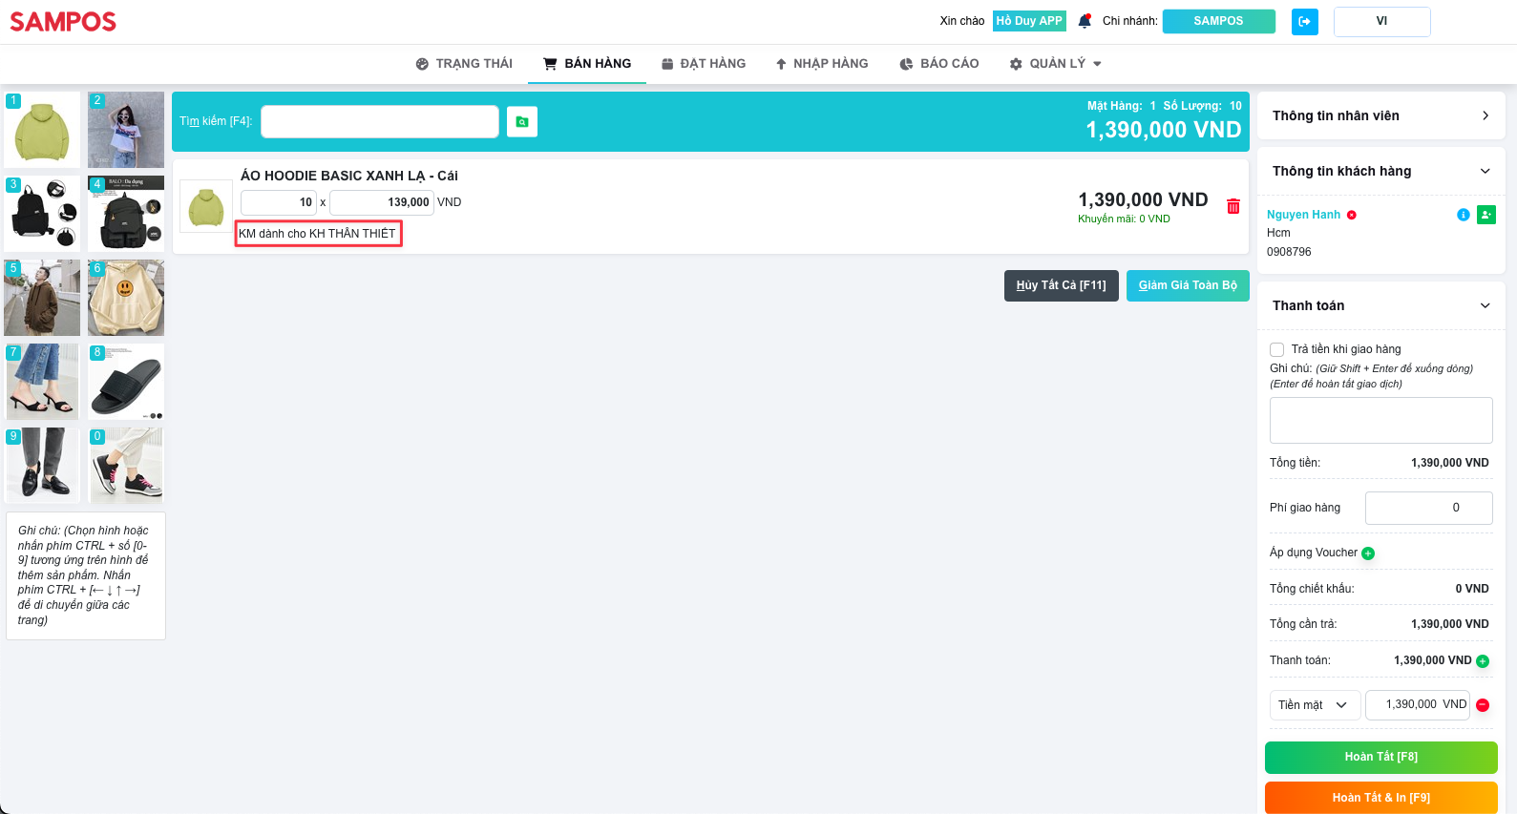Viewport: 1517px width, 814px height.
Task: Go to NHẬP HÀNG tab
Action: coord(821,64)
